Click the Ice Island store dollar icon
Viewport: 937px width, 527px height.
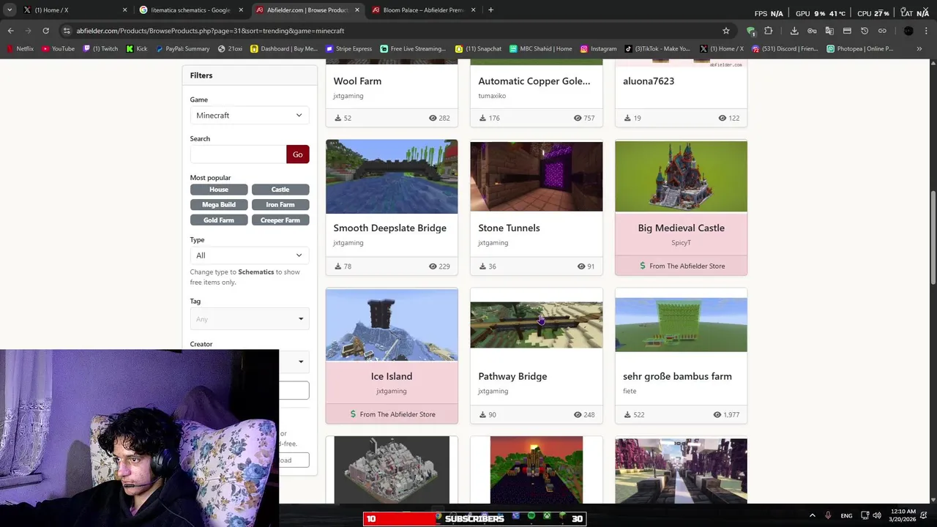(x=353, y=414)
